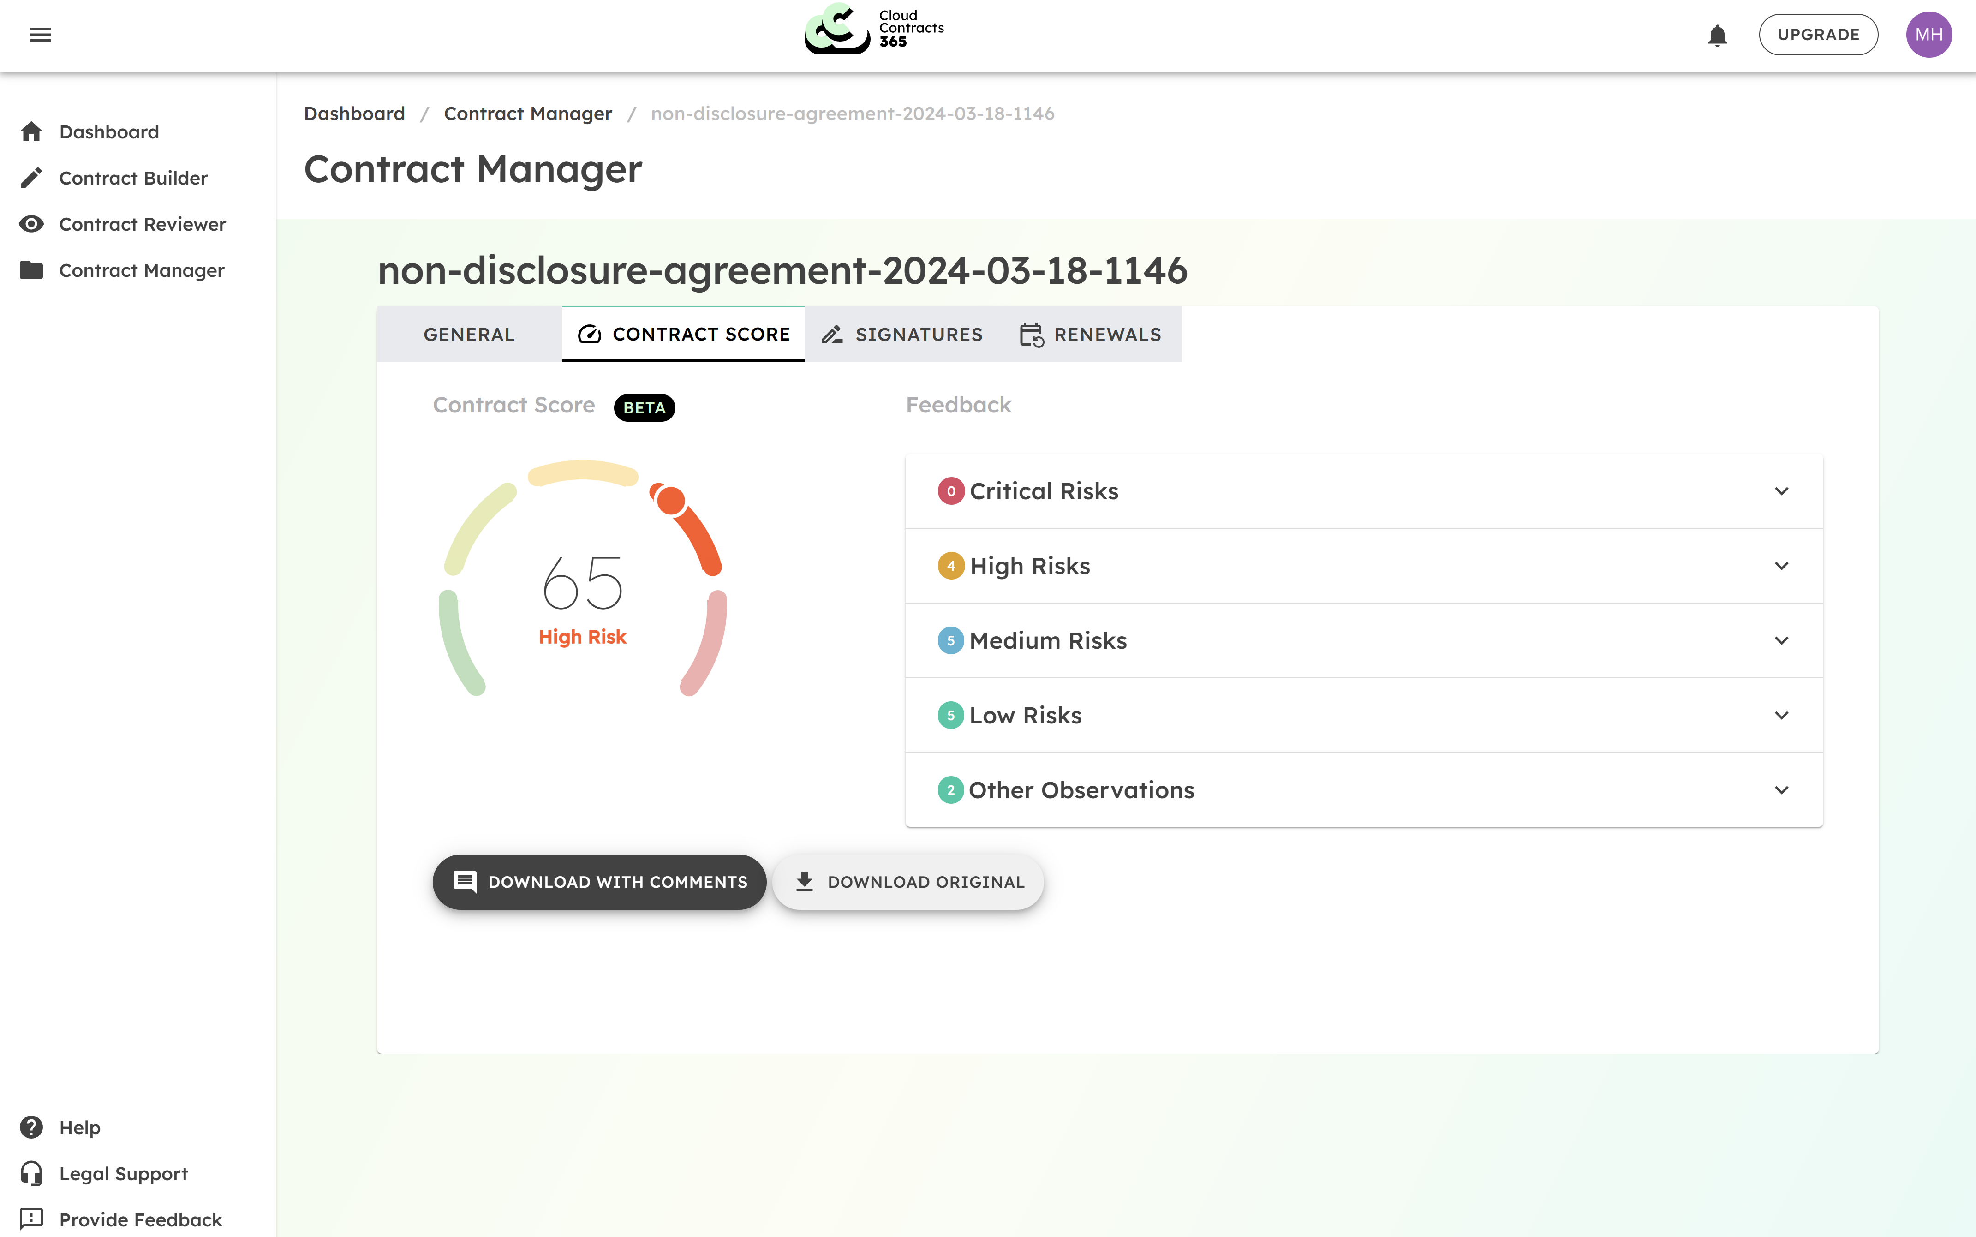Click Download with Comments button
The image size is (1976, 1237).
599,882
